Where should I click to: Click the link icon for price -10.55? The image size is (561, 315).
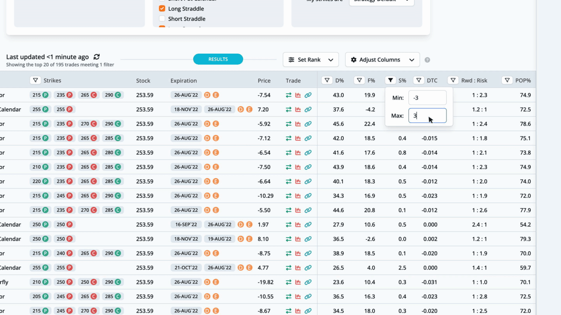pyautogui.click(x=308, y=296)
